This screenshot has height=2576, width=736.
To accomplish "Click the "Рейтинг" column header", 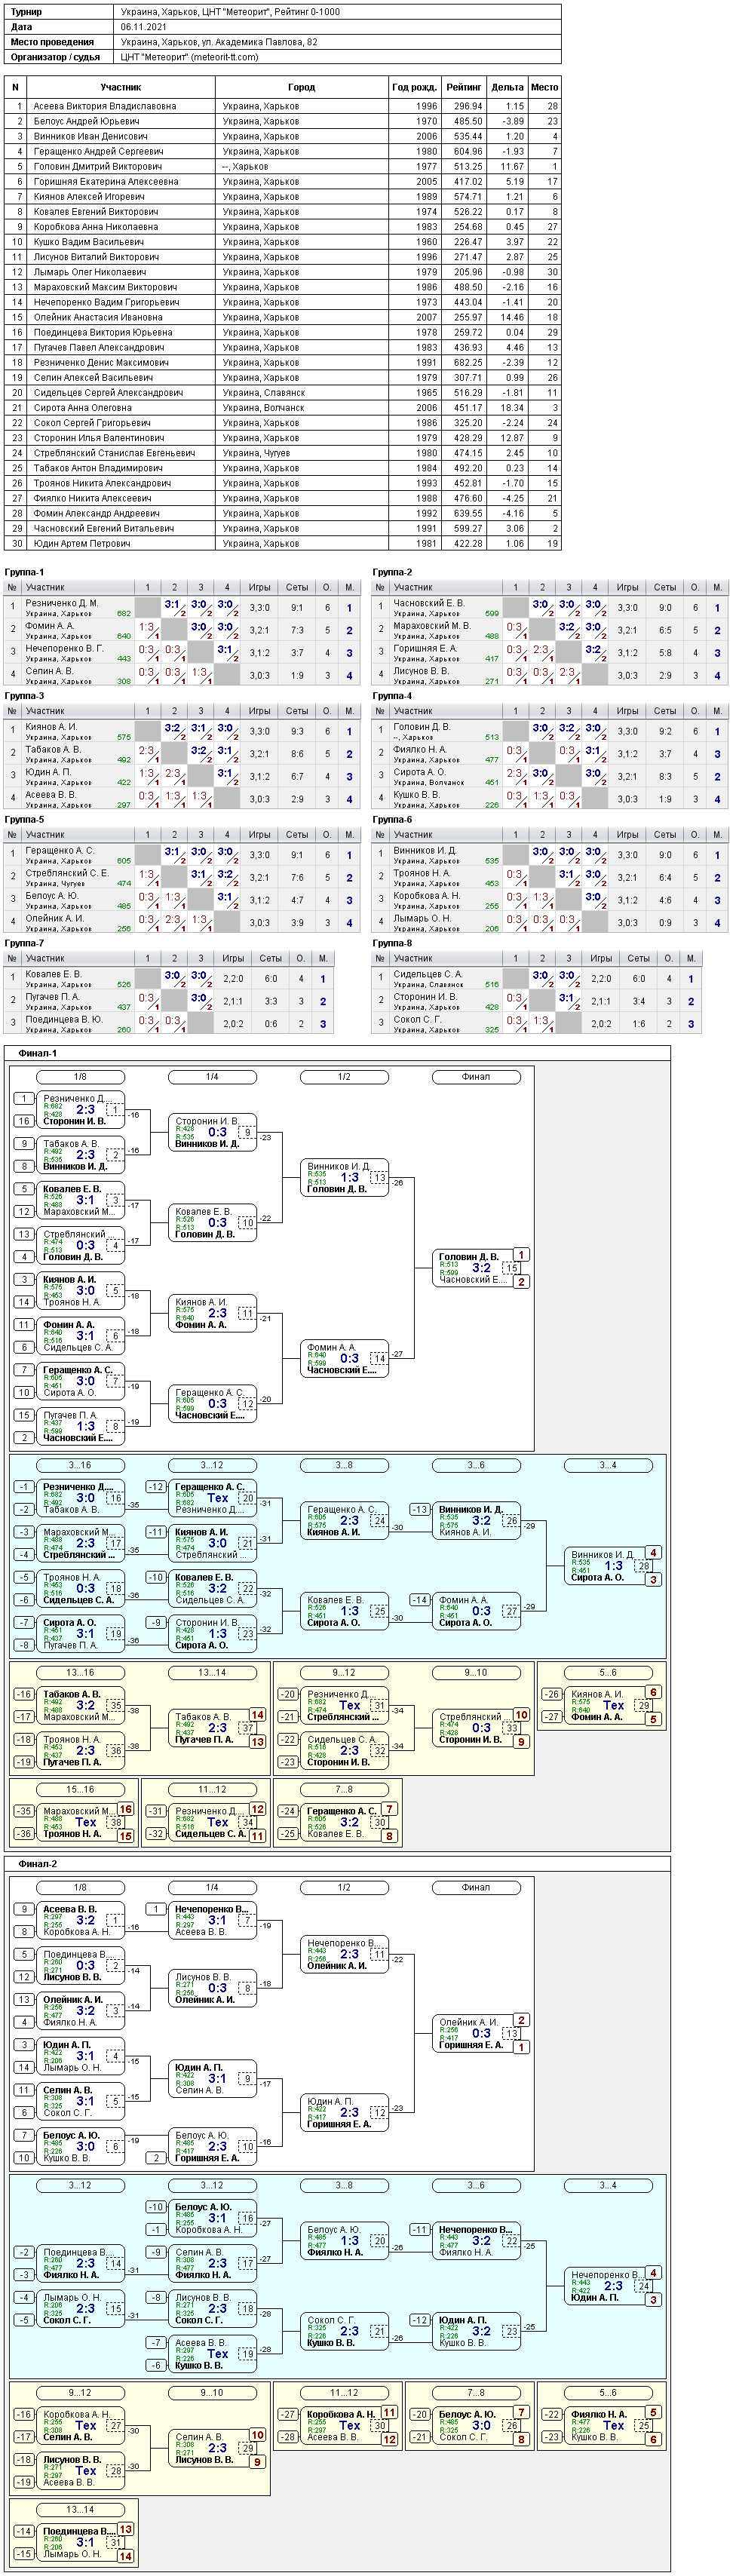I will [x=464, y=87].
